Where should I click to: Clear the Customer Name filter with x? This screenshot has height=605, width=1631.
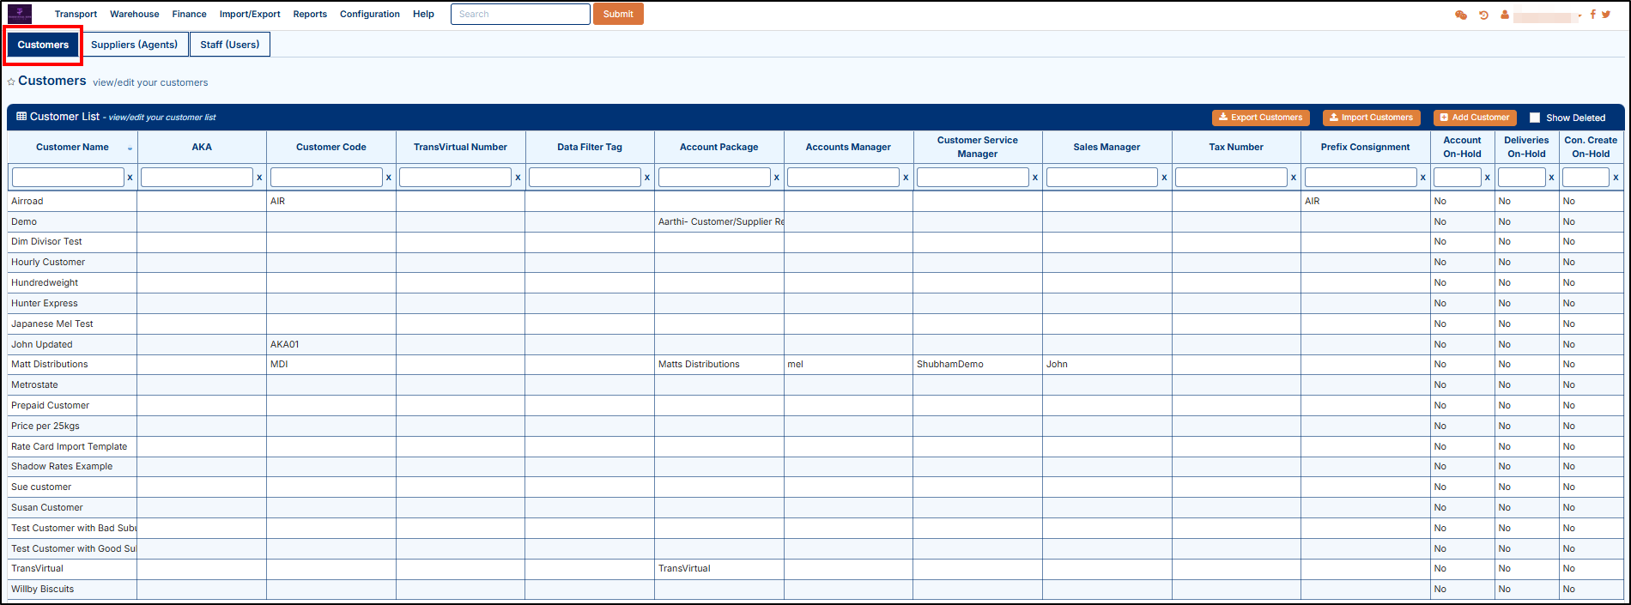pos(130,178)
